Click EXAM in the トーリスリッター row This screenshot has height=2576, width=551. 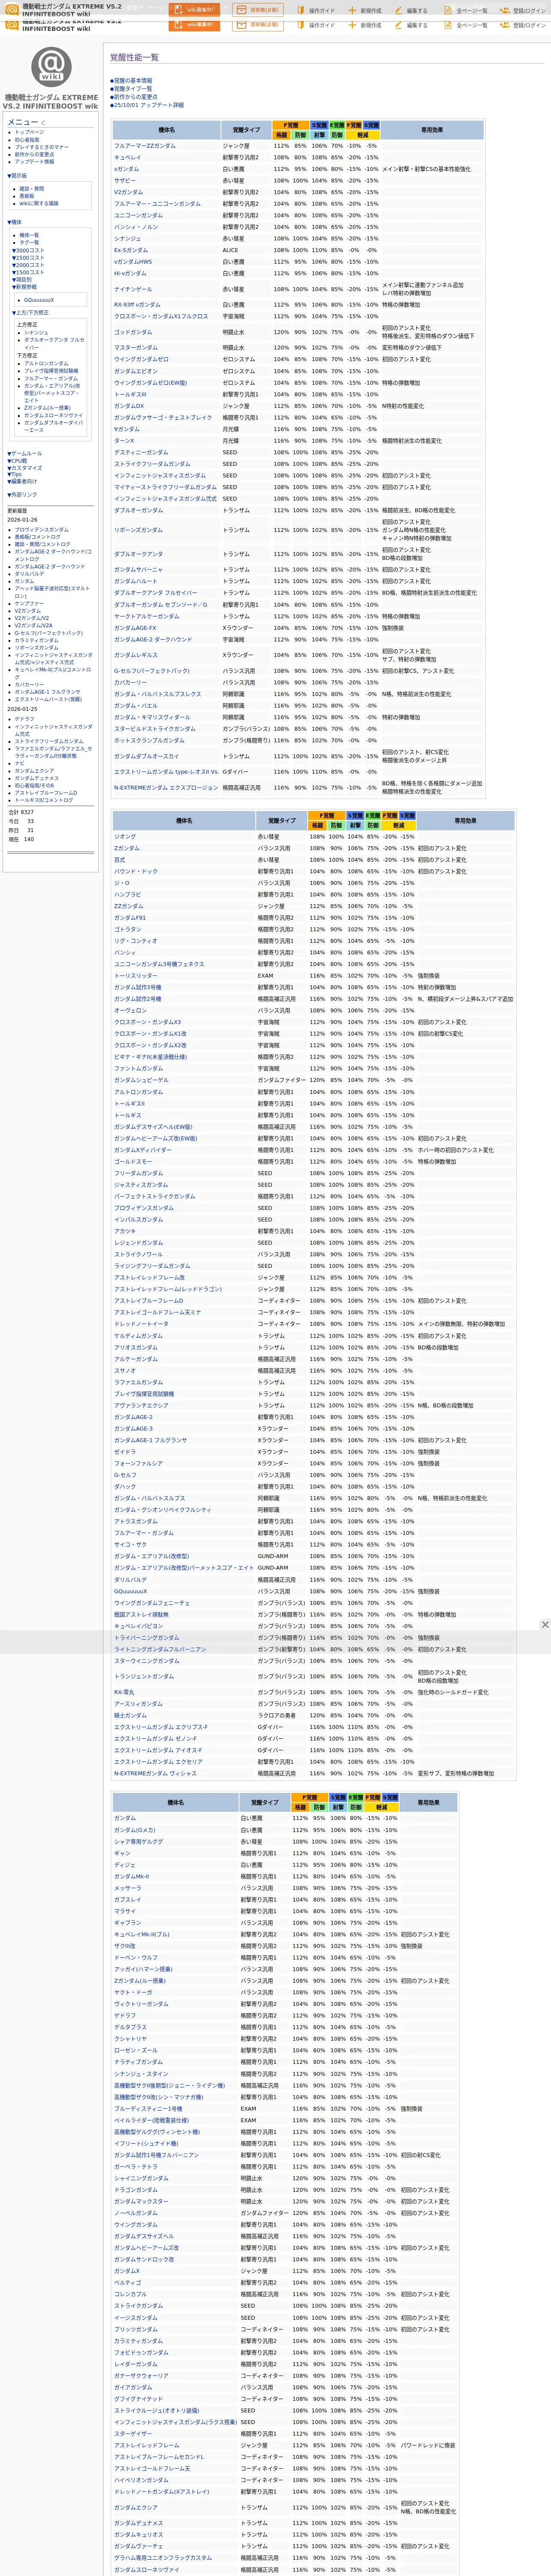(265, 976)
